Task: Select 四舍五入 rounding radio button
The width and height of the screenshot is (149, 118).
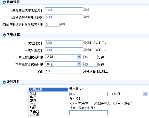Action: [x=95, y=103]
